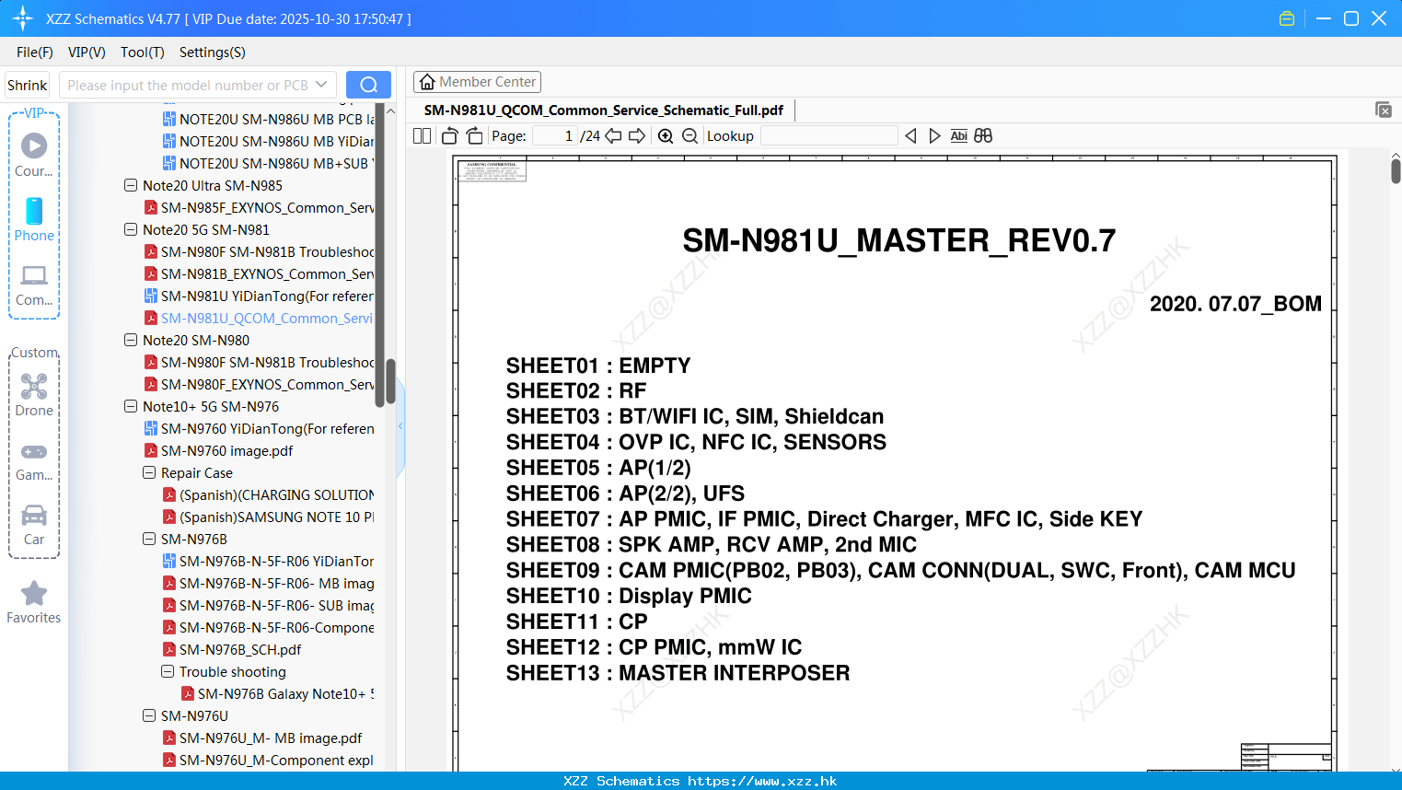Click the XZZ Schematics app logo
The image size is (1402, 790).
(22, 18)
